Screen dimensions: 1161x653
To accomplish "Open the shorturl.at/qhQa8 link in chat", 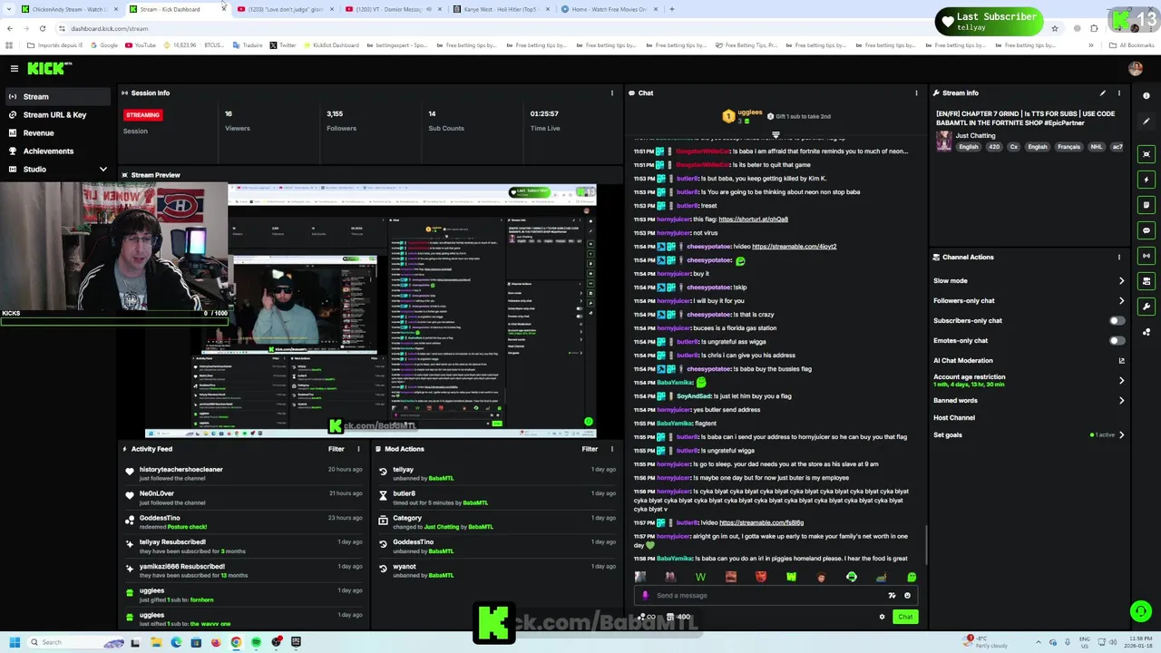I will coord(753,219).
